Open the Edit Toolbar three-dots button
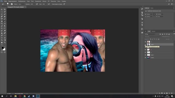Screen dimensions: 175x98 (x=2, y=45)
